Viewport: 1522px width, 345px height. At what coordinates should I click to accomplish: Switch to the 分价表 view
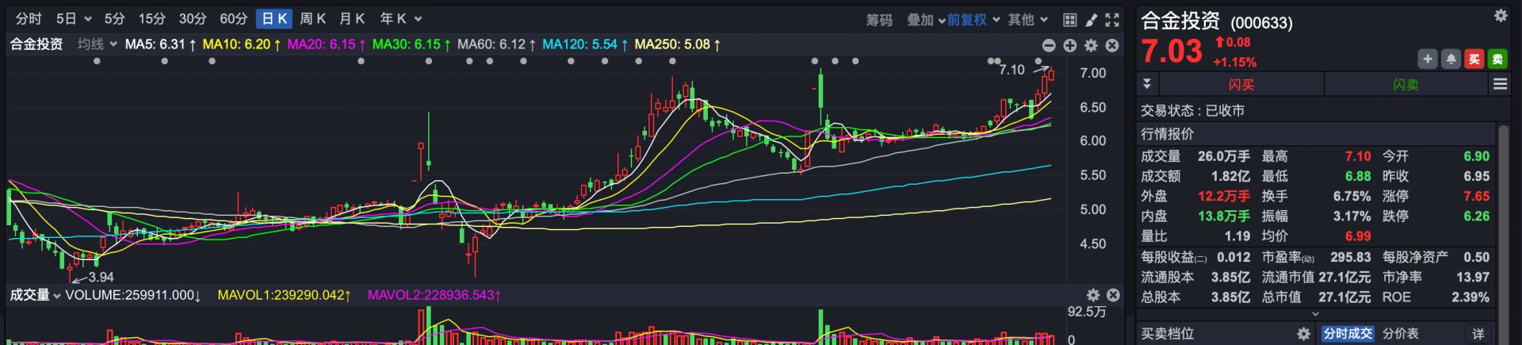click(1401, 334)
